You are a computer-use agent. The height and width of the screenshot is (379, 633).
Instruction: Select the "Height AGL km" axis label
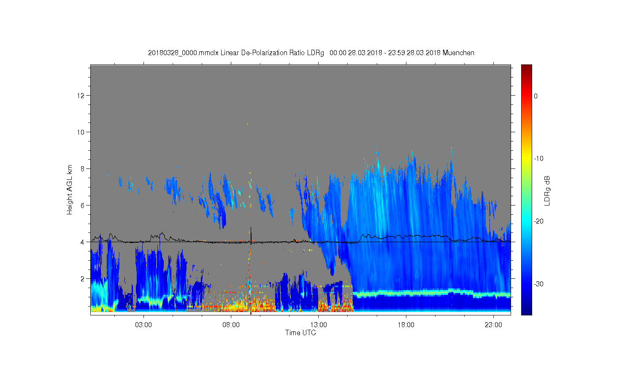(x=70, y=189)
